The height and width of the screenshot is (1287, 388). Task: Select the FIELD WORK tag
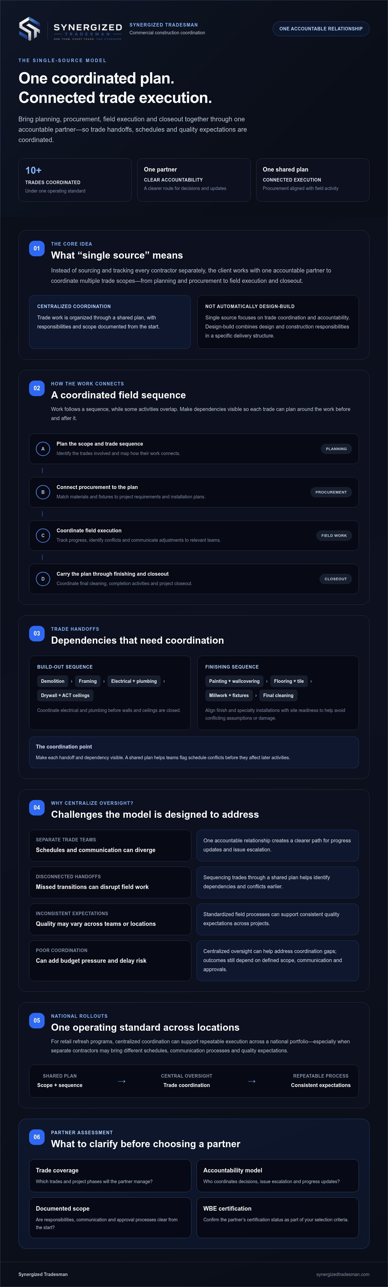(x=334, y=536)
